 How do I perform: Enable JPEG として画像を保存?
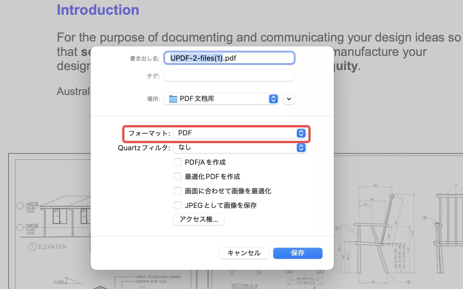pyautogui.click(x=178, y=205)
